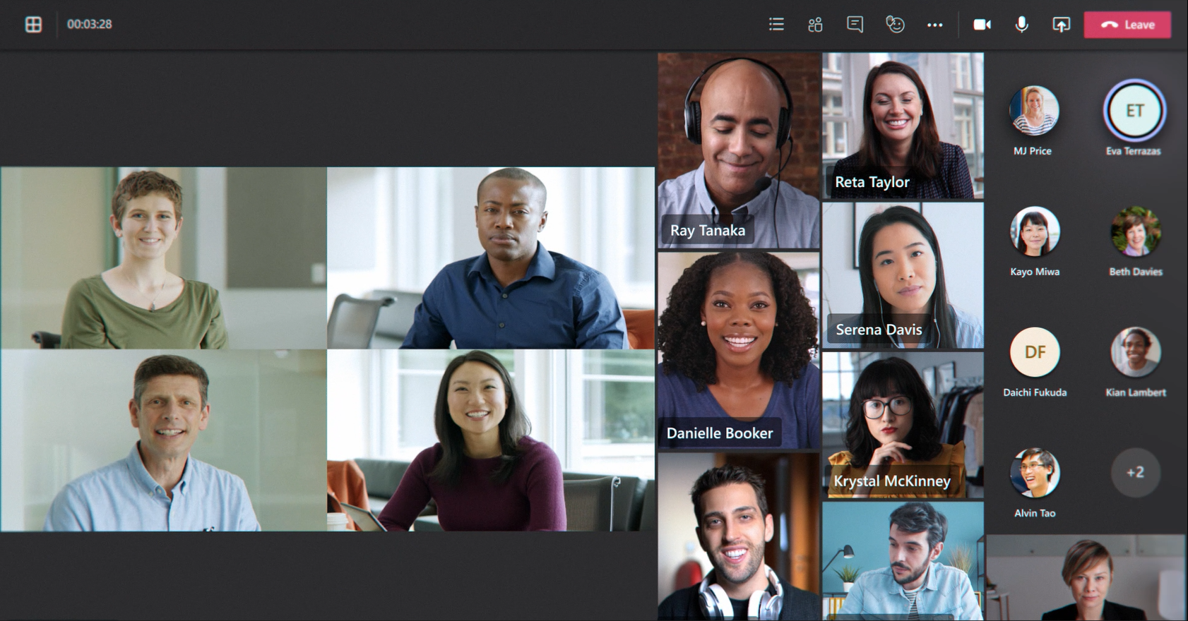The image size is (1188, 621).
Task: Toggle the camera on or off
Action: click(982, 25)
